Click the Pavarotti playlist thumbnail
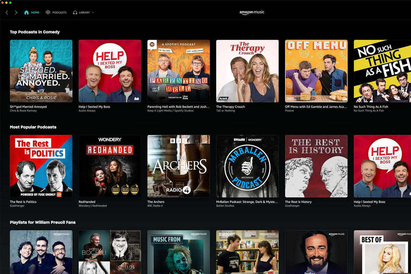Viewport: 411px width, 274px height. click(x=316, y=252)
